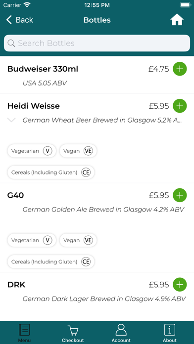Expand Heidi Weisse description chevron

click(x=11, y=120)
